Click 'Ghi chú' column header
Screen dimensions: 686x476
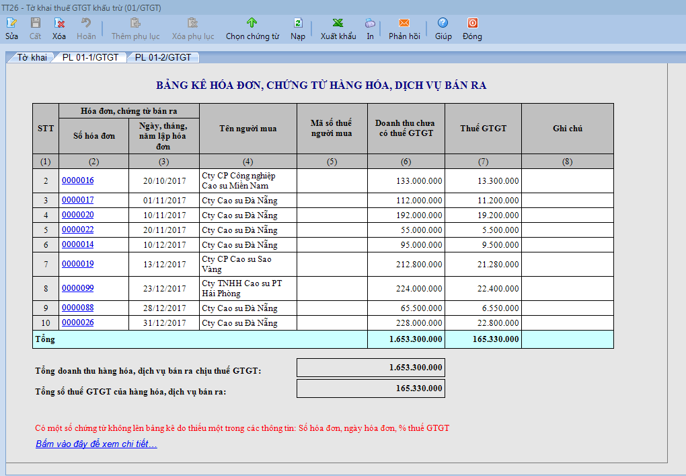click(x=568, y=129)
